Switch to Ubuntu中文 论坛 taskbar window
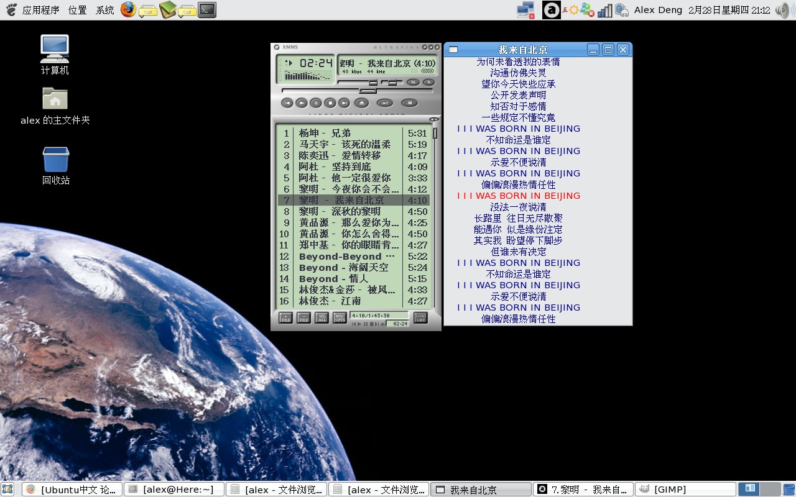The height and width of the screenshot is (497, 796). tap(72, 489)
